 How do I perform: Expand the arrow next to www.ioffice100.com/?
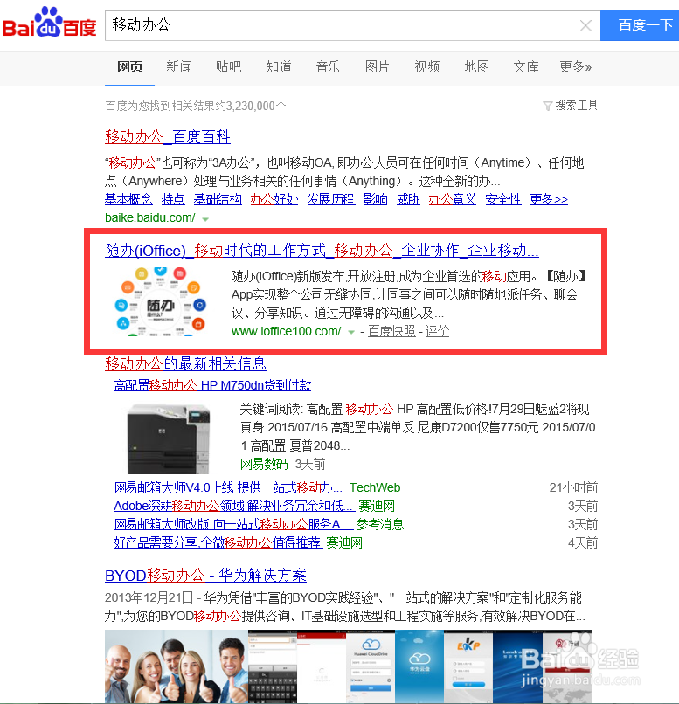[351, 333]
